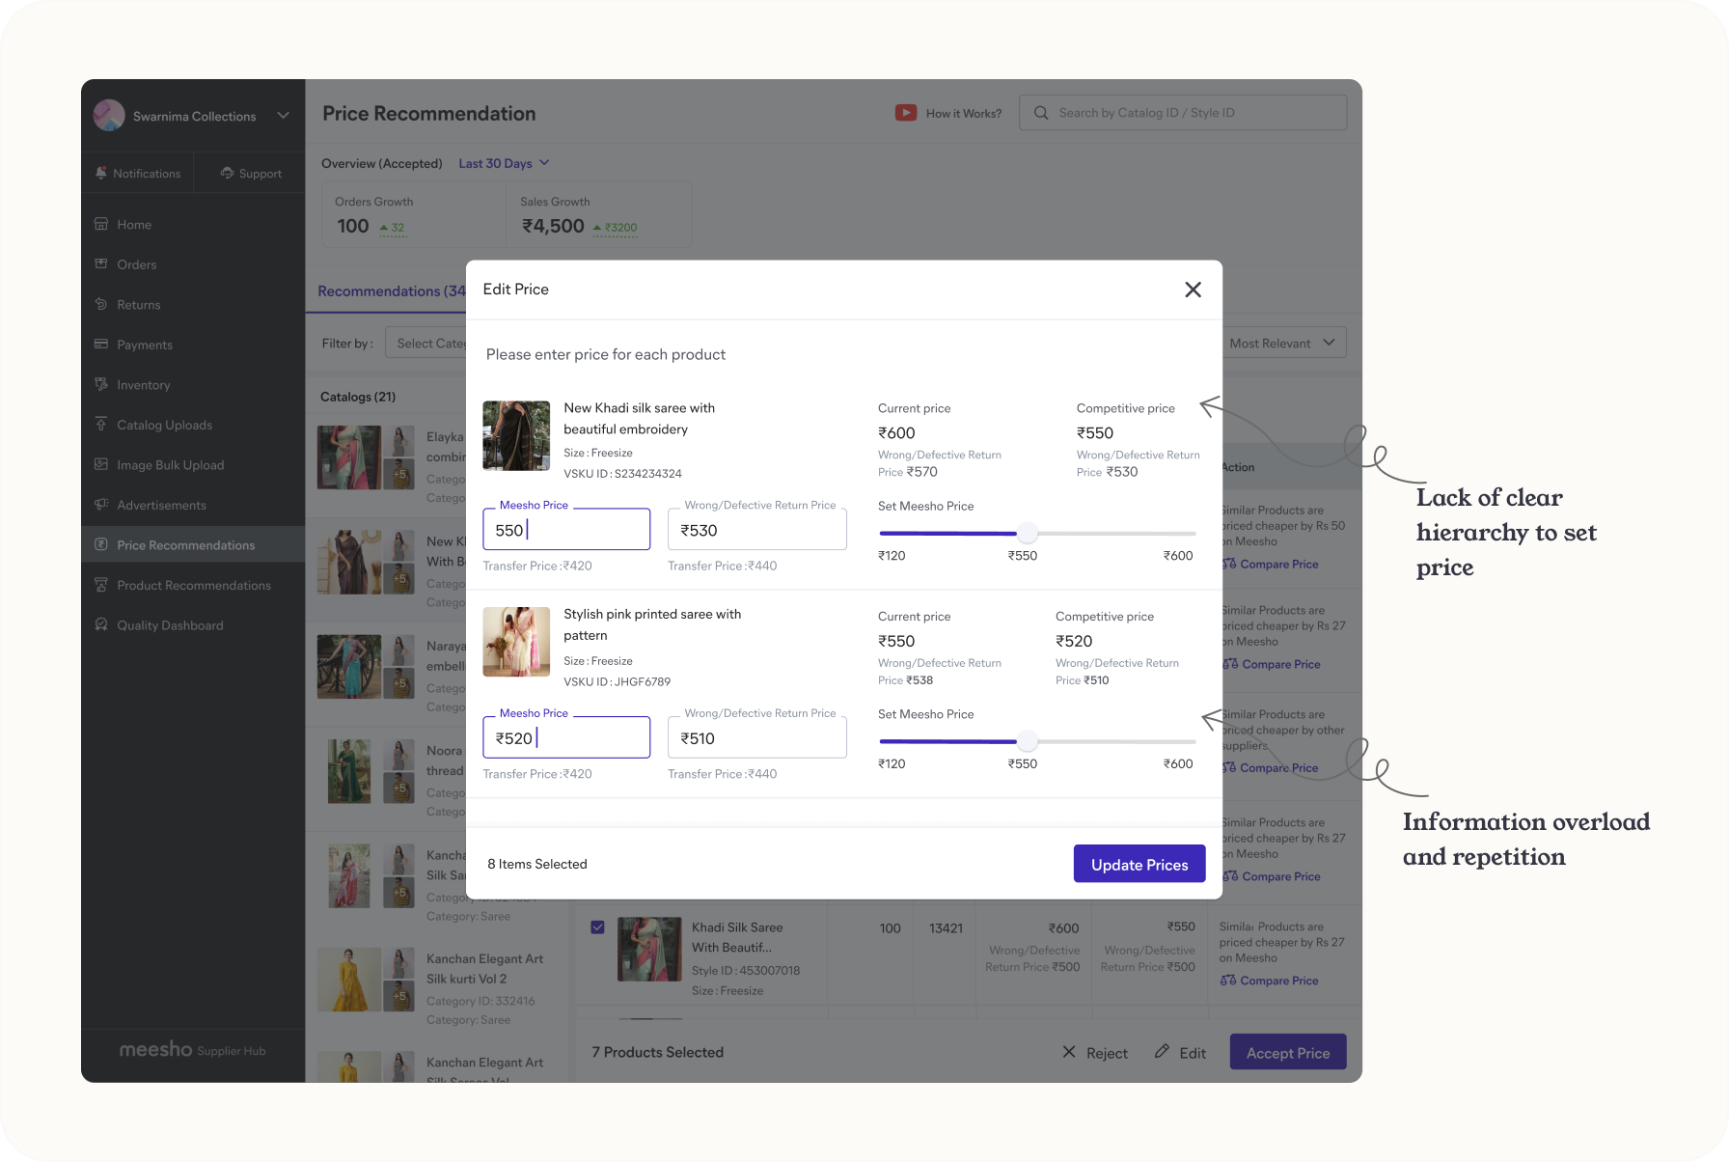Open New Khadi silk saree thumbnail
Image resolution: width=1729 pixels, height=1162 pixels.
(516, 435)
